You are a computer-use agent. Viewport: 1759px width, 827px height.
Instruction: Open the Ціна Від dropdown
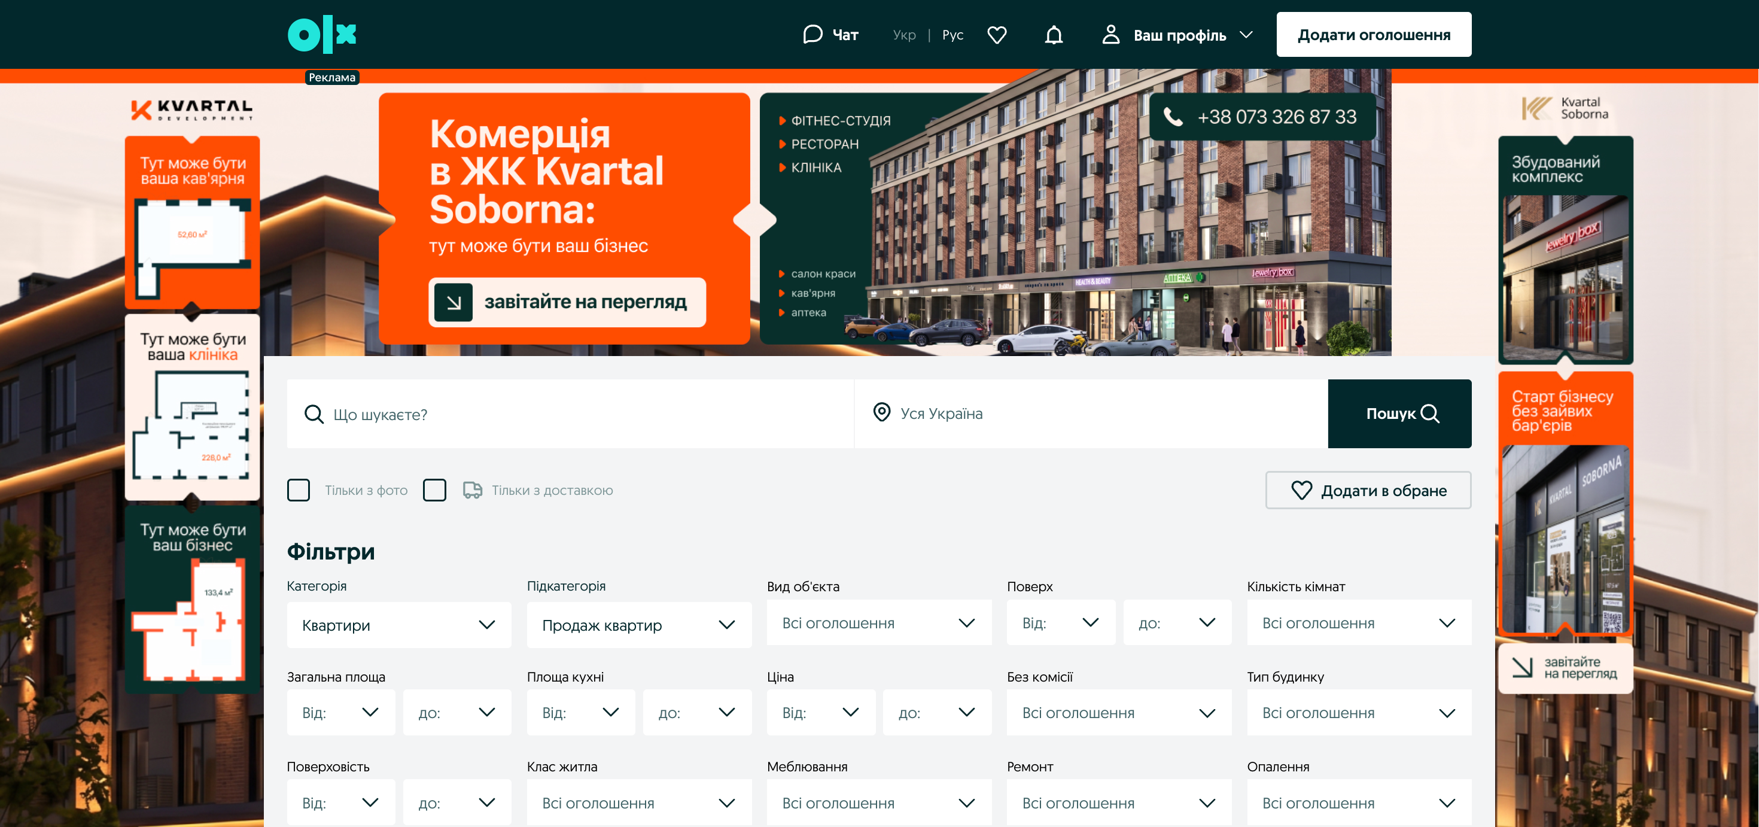pyautogui.click(x=821, y=712)
